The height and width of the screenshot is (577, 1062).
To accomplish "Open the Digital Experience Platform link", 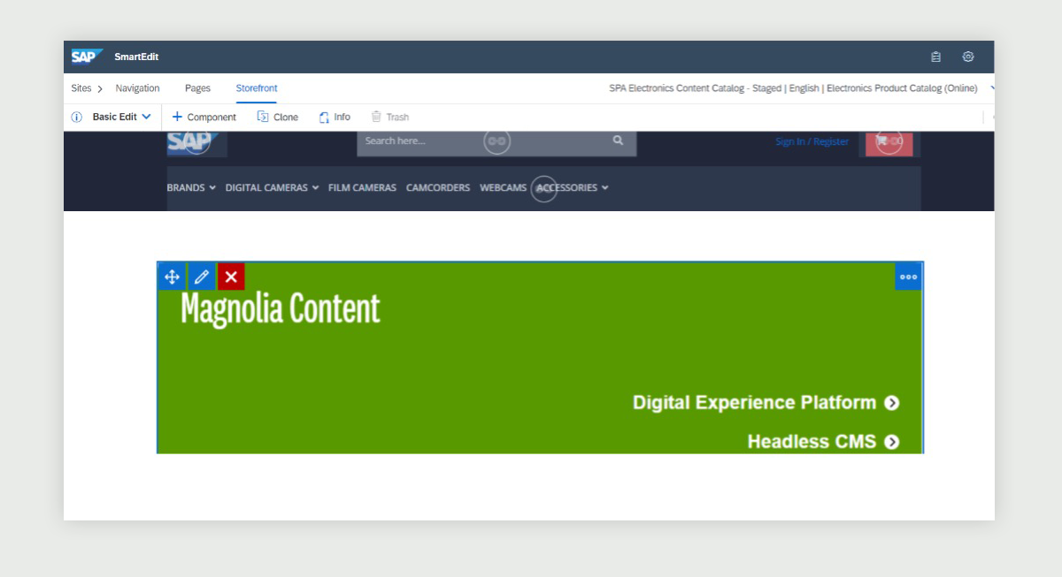I will (766, 403).
